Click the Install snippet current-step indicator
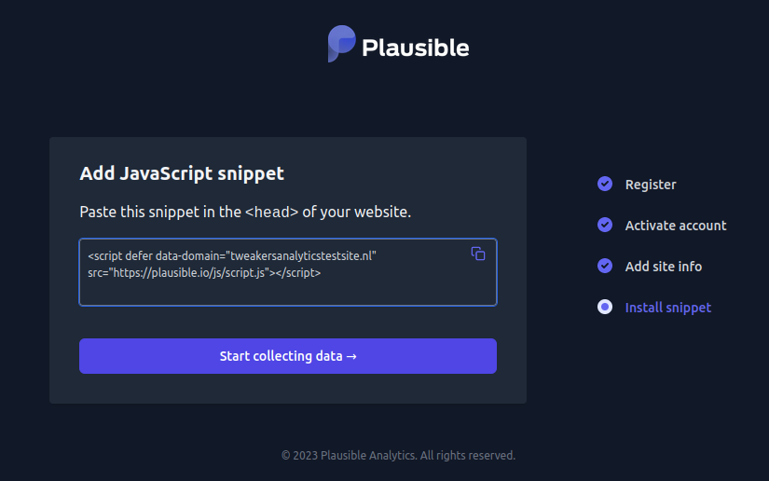The image size is (769, 481). point(605,307)
